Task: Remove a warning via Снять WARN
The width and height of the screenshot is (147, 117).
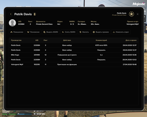Action: pyautogui.click(x=69, y=32)
